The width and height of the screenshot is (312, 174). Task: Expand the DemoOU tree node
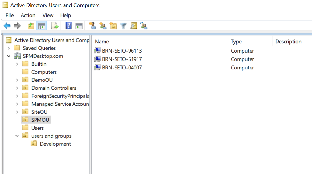17,80
